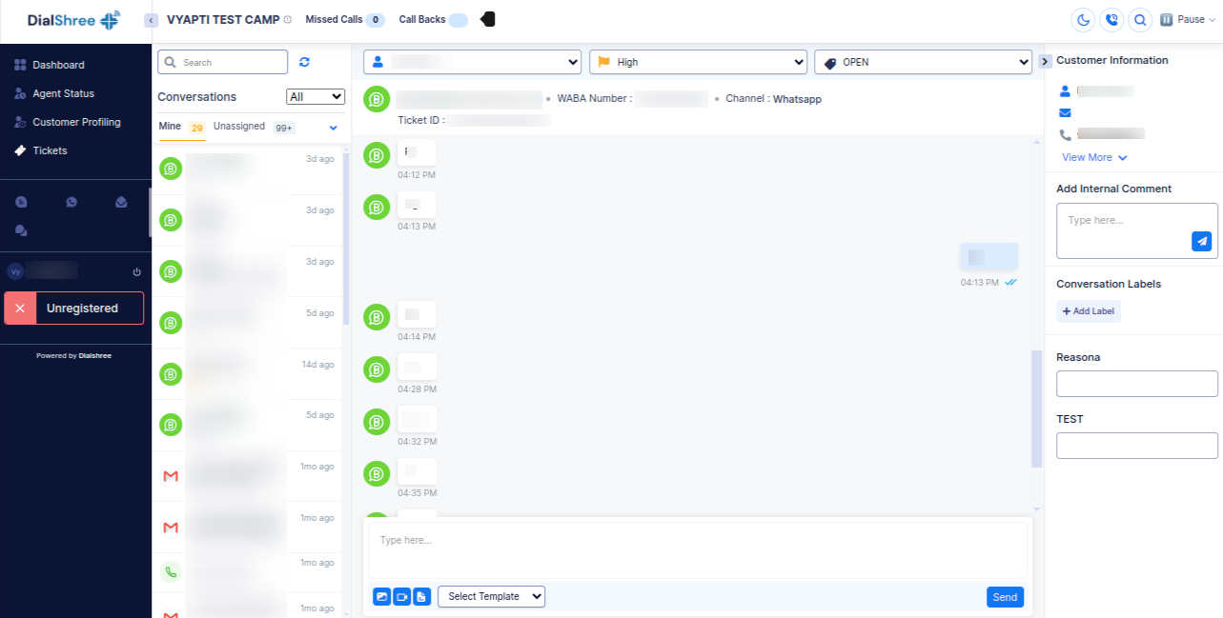Switch to the Mine conversations tab
The image size is (1223, 618).
click(181, 127)
